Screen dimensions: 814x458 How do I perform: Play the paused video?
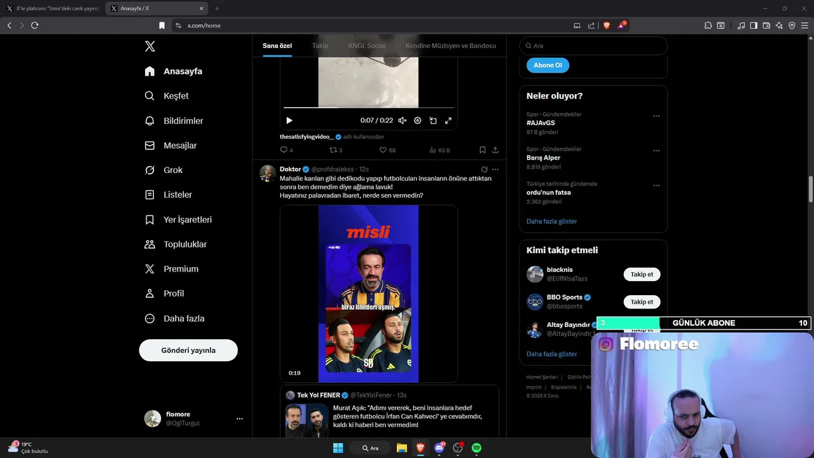point(289,120)
